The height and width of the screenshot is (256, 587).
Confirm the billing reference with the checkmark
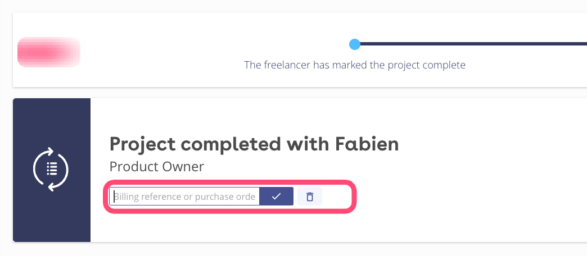[x=276, y=196]
